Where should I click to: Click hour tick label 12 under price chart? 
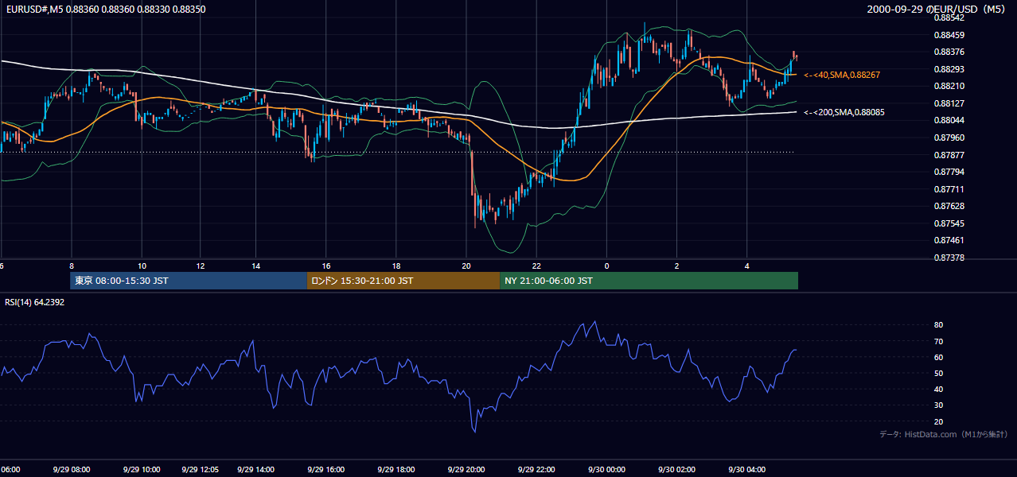(x=201, y=266)
